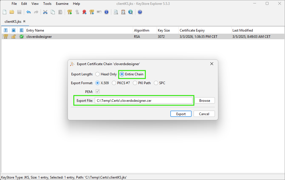Viewport: 285px width, 180px height.
Task: Click the Export File path field
Action: pos(143,100)
